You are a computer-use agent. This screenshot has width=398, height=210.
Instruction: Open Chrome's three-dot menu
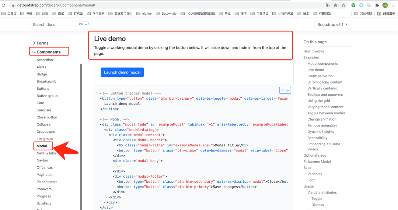pos(393,6)
